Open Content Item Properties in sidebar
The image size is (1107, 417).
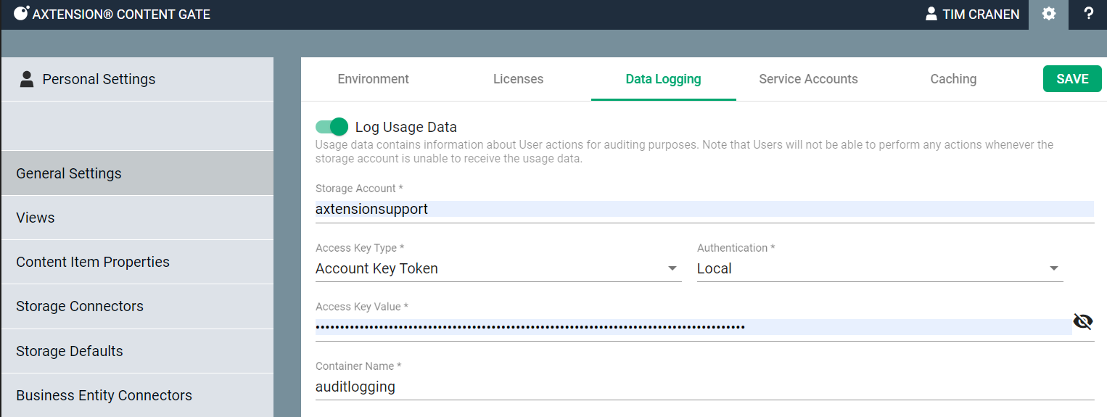(93, 262)
